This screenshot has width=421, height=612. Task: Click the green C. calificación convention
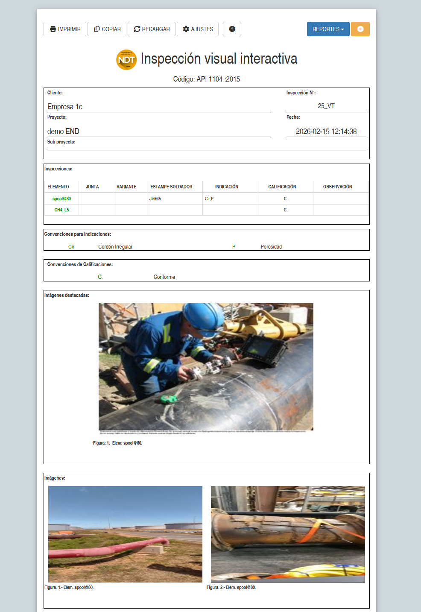(100, 277)
